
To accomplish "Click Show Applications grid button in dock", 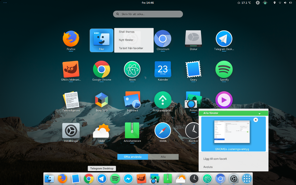I will coord(247,178).
